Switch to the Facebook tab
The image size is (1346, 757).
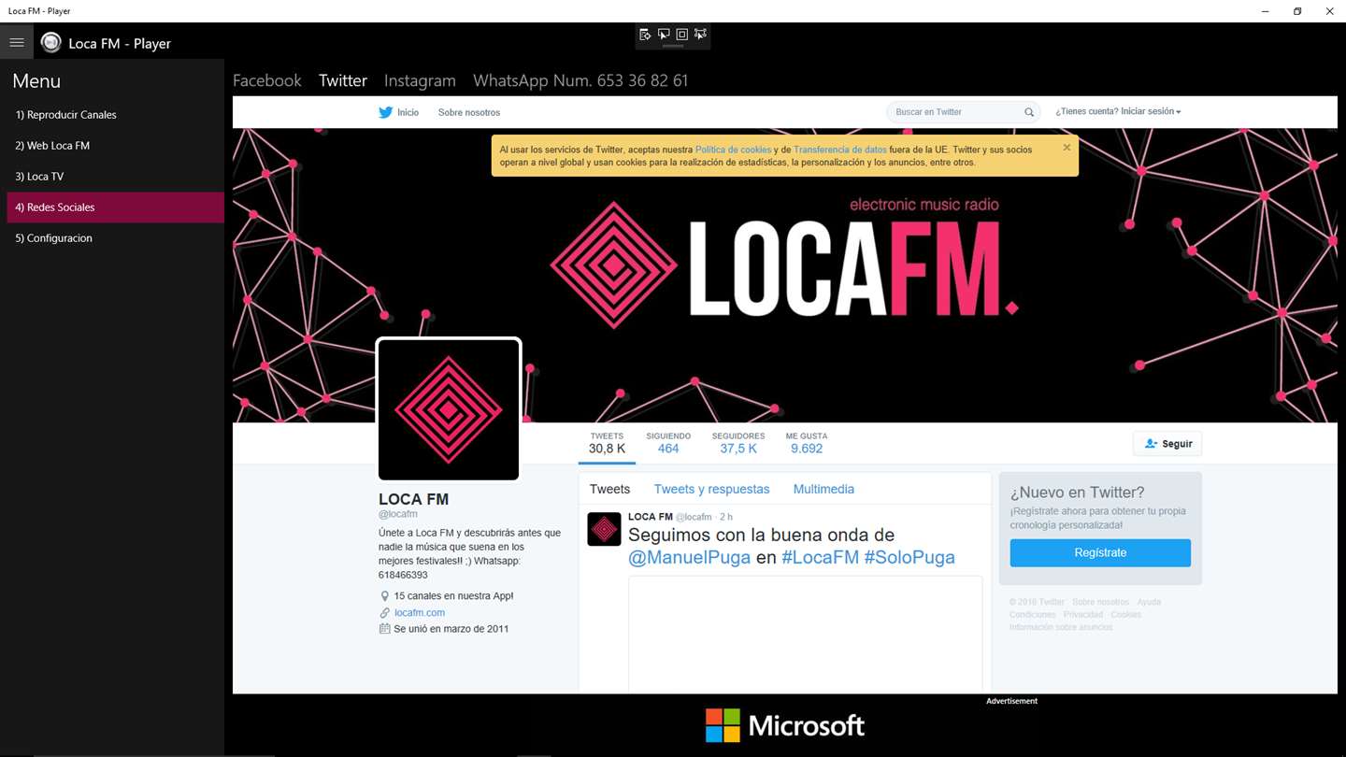pyautogui.click(x=267, y=80)
